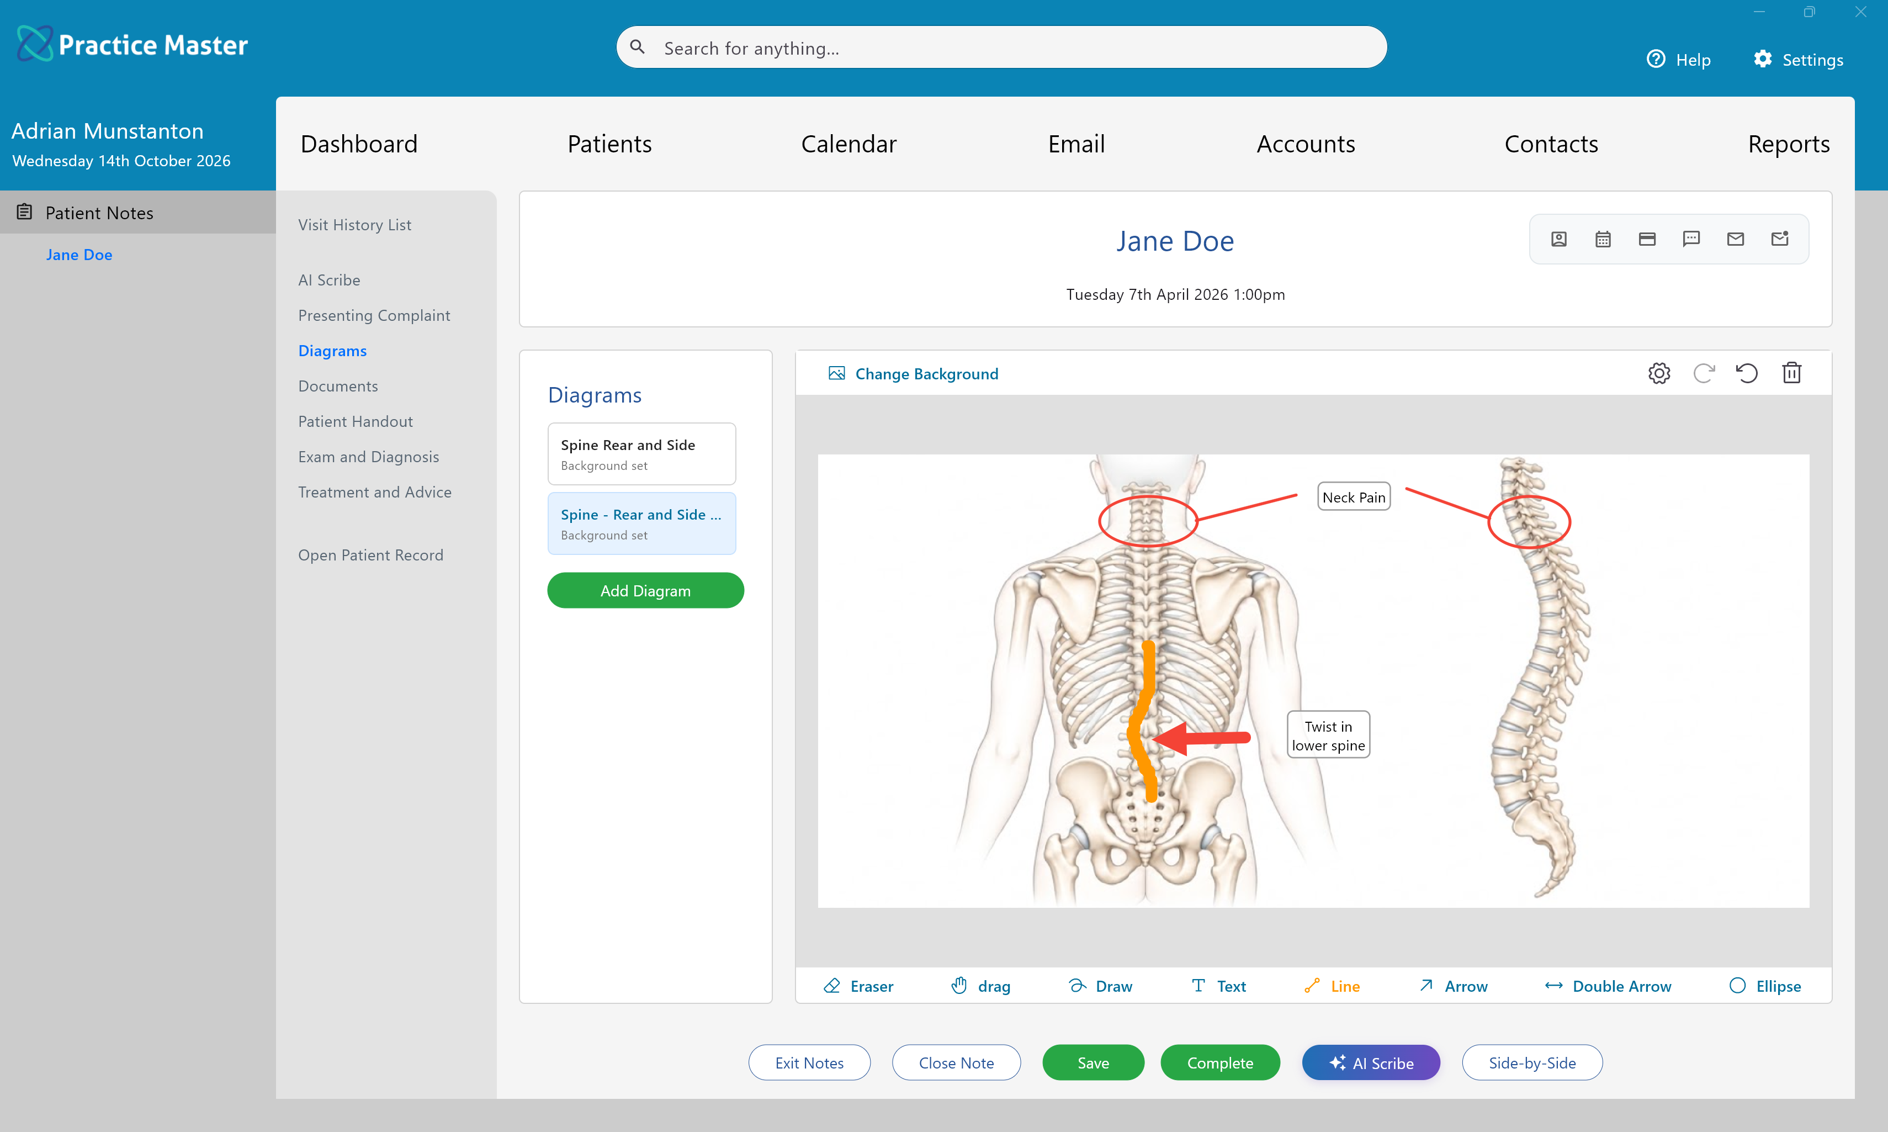Click the payment card icon
Viewport: 1888px width, 1132px height.
(x=1647, y=240)
